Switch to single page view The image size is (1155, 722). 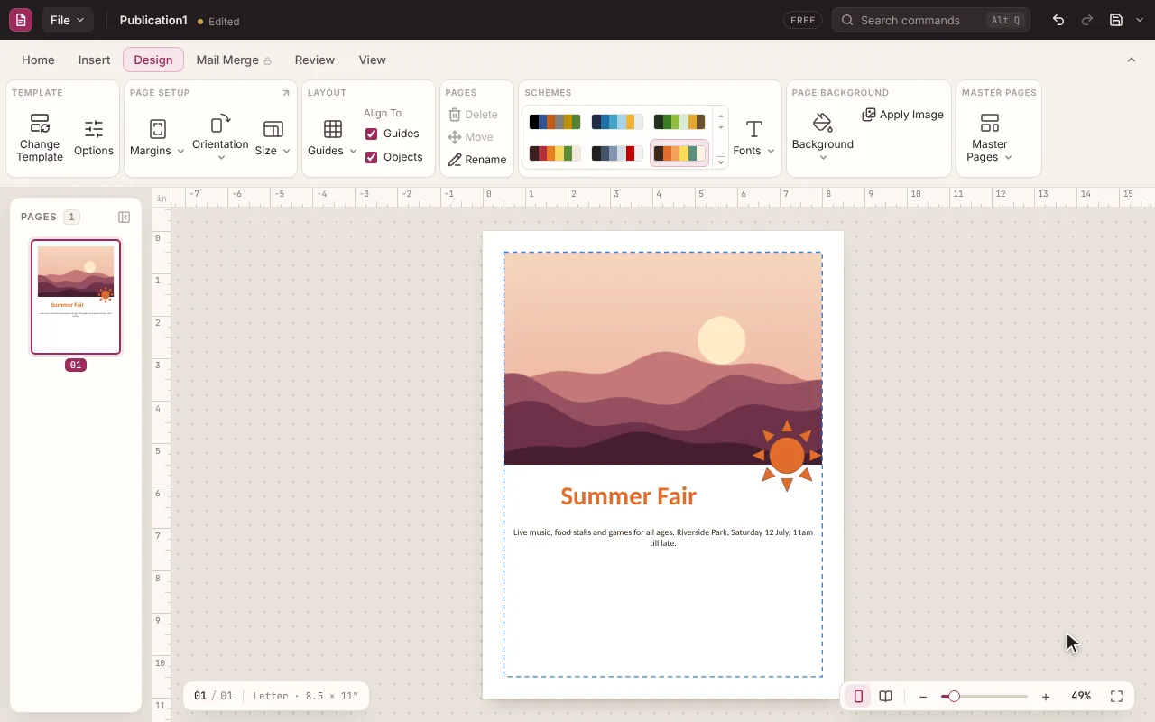pyautogui.click(x=858, y=696)
